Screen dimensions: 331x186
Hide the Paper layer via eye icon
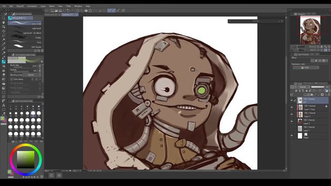tap(292, 135)
